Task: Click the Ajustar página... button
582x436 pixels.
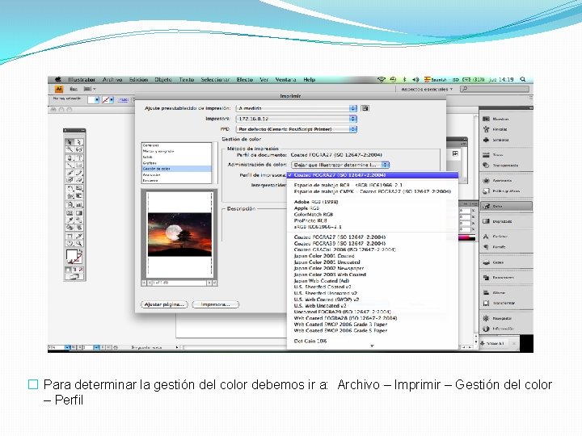Action: point(164,304)
